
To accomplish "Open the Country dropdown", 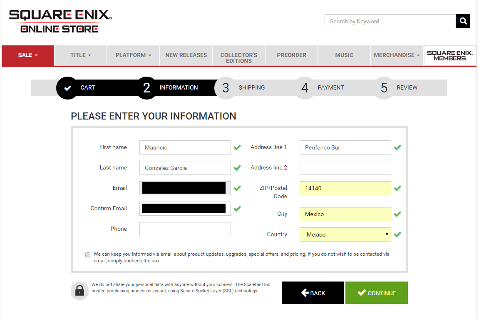I will pyautogui.click(x=345, y=234).
